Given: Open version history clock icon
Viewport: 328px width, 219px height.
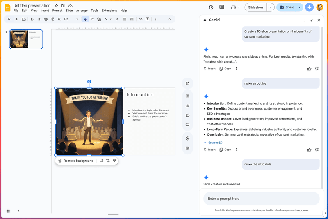Looking at the screenshot, I should (211, 7).
